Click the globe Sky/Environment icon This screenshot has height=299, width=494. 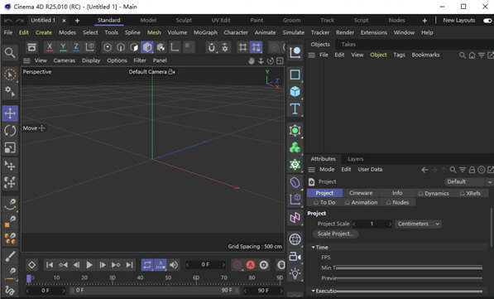295,239
